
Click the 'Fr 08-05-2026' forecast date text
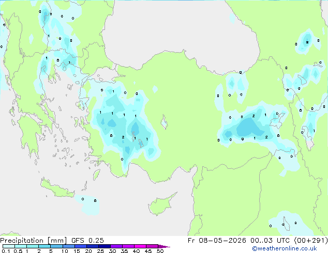[x=217, y=241]
